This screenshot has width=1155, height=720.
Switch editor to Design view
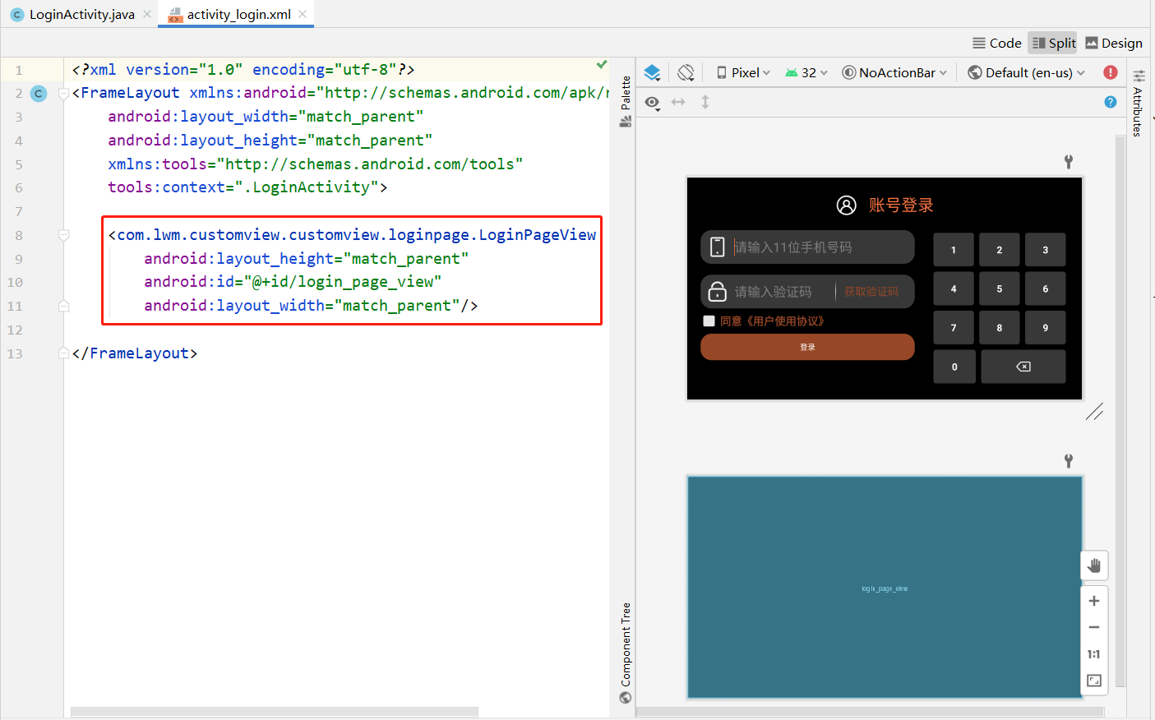1114,43
